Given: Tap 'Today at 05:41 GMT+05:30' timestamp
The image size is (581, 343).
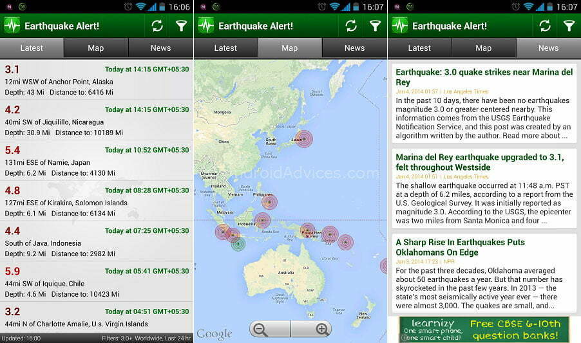Looking at the screenshot, I should [x=147, y=271].
